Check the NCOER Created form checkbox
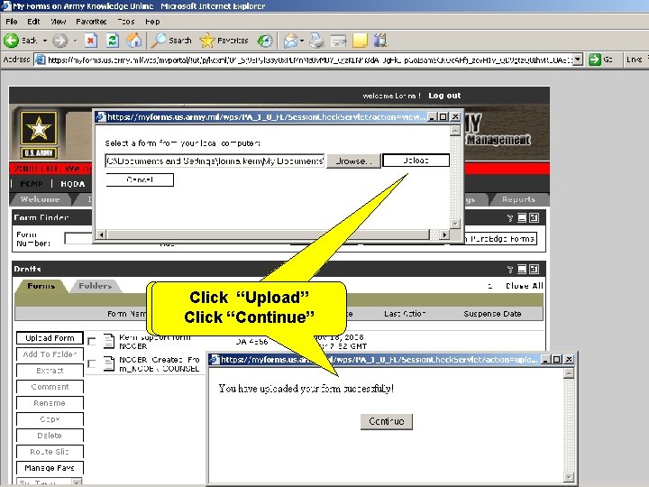Screen dimensions: 649x487 [x=91, y=363]
